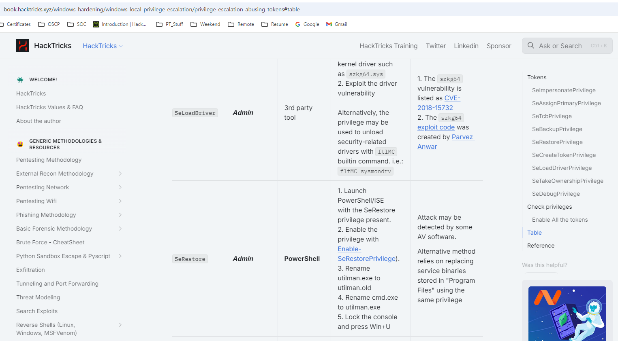Image resolution: width=618 pixels, height=341 pixels.
Task: Jump to SeAssignPrimaryPrivilege in outline
Action: [566, 103]
